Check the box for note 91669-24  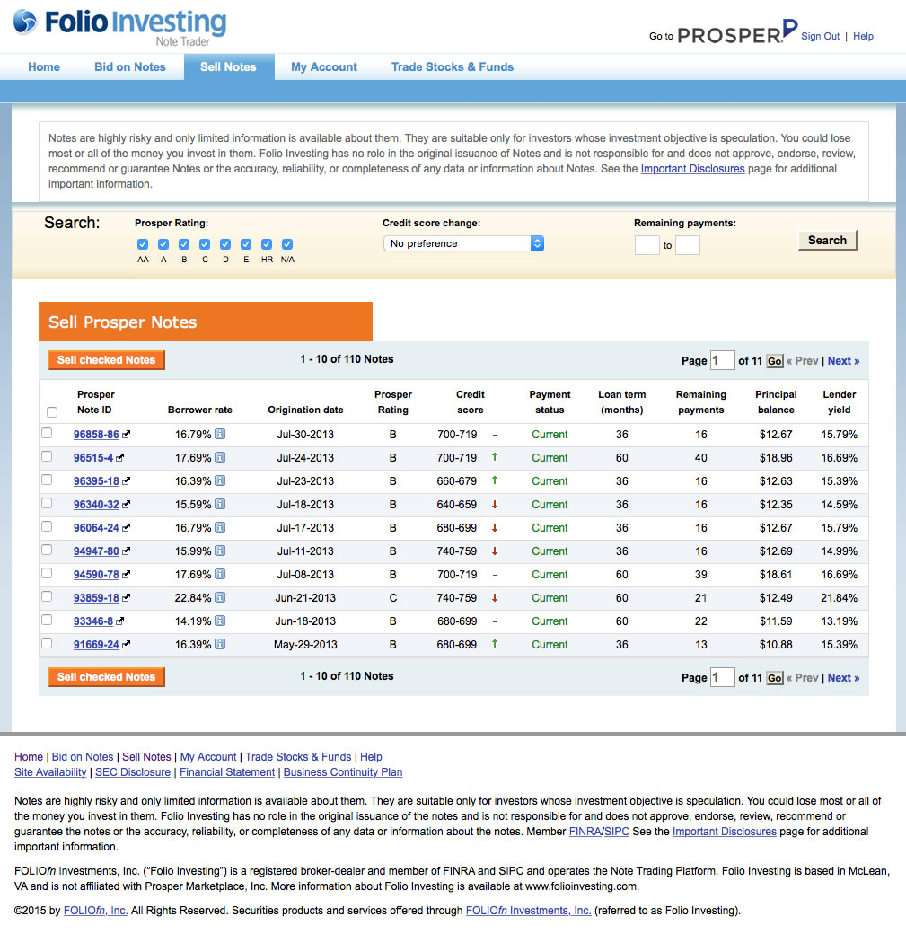47,643
